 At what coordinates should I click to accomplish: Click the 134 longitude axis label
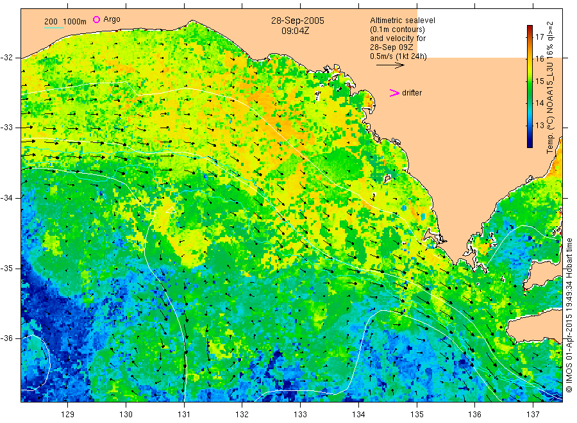[x=358, y=414]
